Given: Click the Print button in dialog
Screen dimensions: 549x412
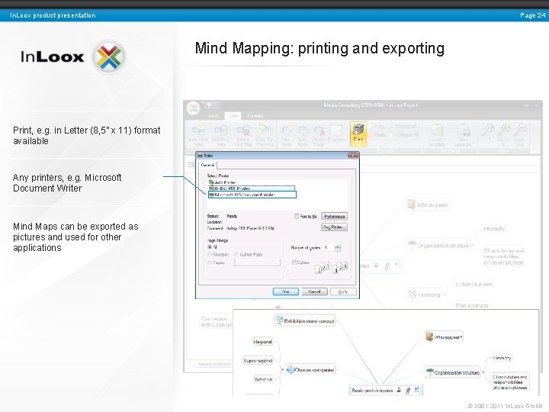Looking at the screenshot, I should click(286, 291).
